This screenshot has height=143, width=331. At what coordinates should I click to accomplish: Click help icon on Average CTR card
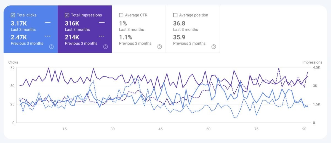tap(159, 47)
